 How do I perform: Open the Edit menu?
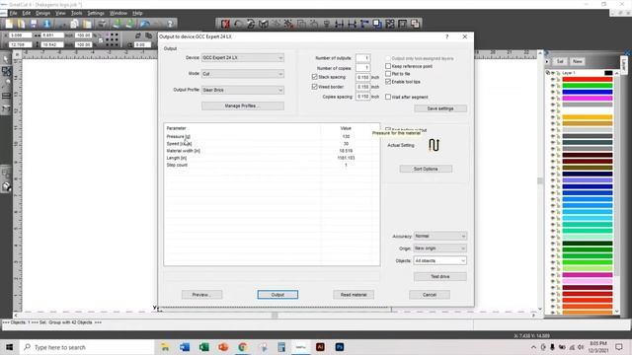point(27,13)
